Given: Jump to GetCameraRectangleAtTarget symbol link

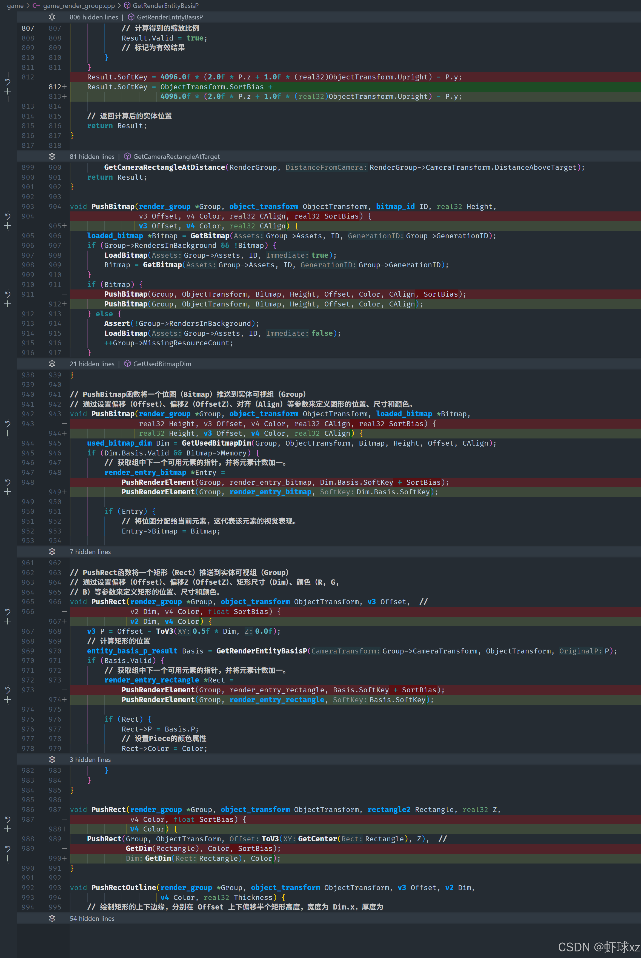Looking at the screenshot, I should (176, 157).
